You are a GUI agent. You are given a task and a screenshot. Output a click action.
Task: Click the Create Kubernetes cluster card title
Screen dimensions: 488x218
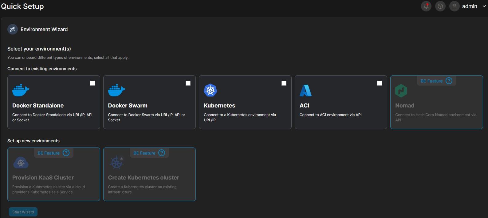[x=144, y=178]
